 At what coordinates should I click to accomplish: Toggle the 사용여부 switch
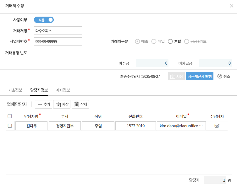[44, 20]
